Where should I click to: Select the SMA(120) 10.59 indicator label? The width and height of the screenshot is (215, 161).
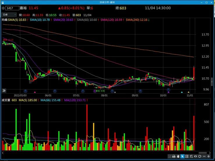111,20
